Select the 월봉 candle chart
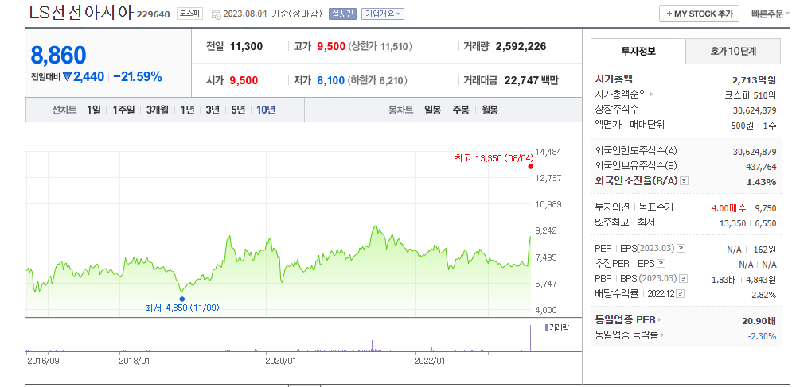 pyautogui.click(x=490, y=110)
